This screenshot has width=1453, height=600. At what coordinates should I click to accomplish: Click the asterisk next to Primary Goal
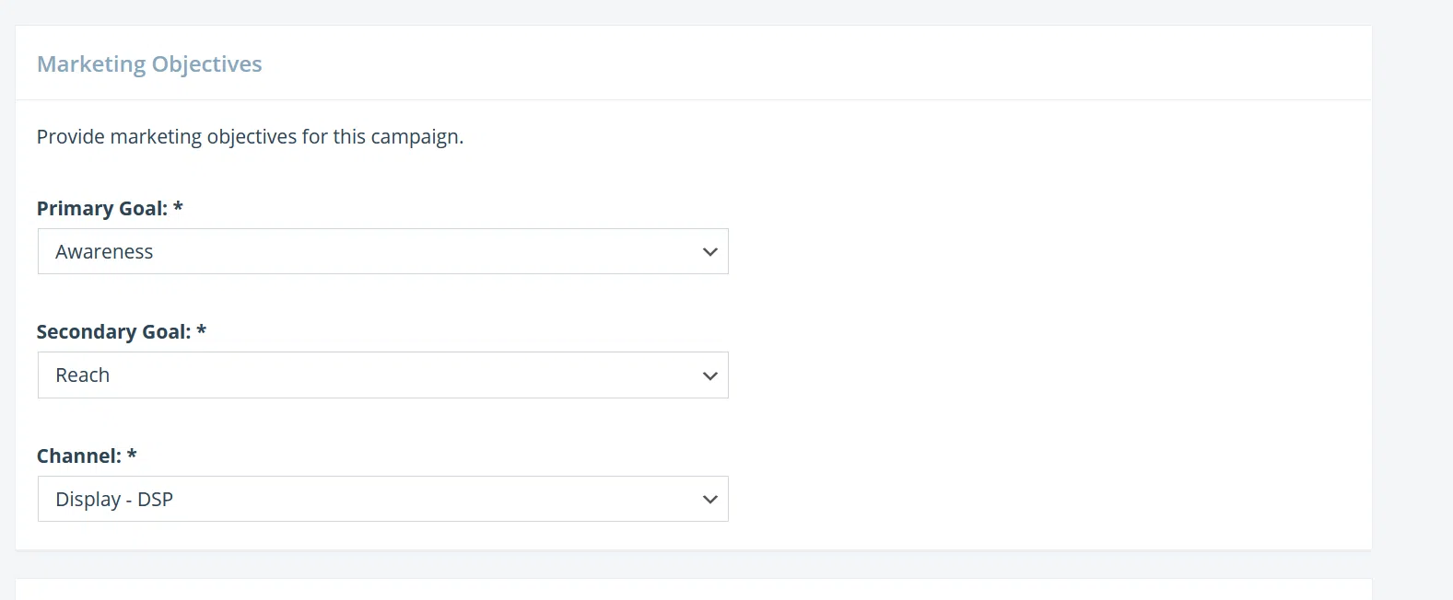point(179,207)
